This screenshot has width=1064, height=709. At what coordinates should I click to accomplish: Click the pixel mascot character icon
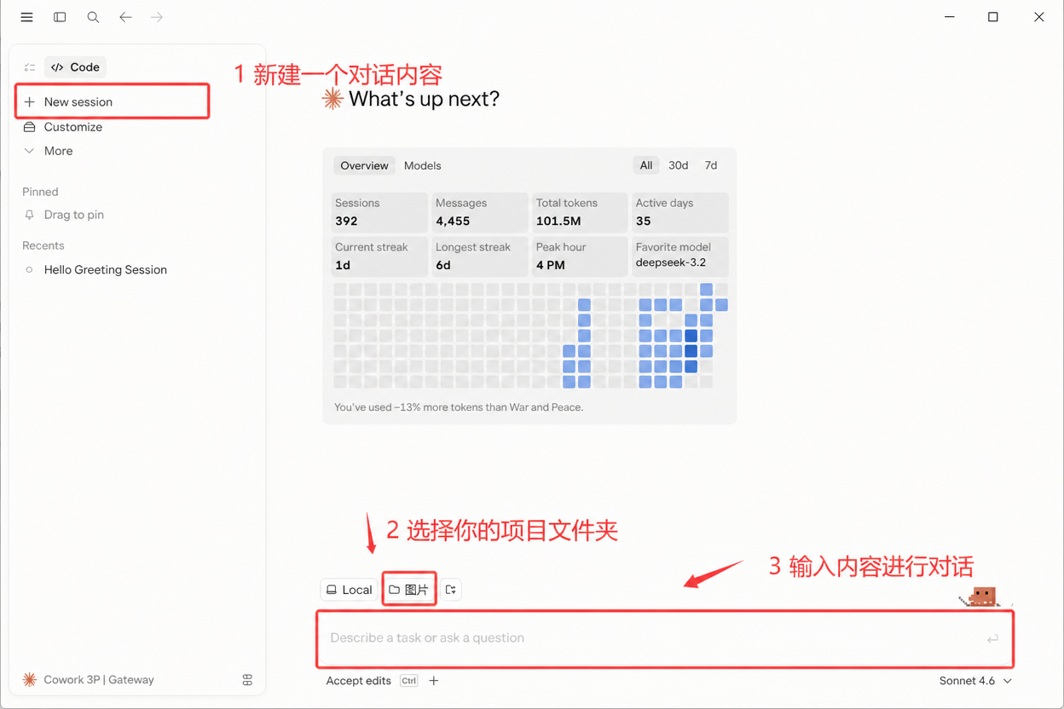tap(980, 597)
